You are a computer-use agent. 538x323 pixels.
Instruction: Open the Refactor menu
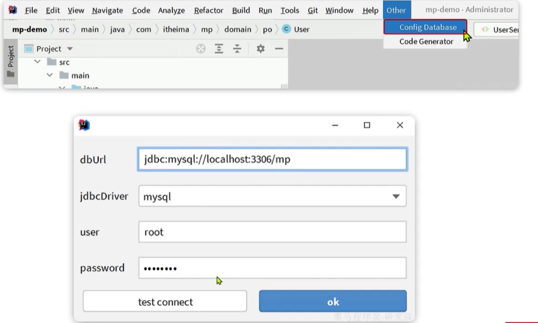(208, 10)
